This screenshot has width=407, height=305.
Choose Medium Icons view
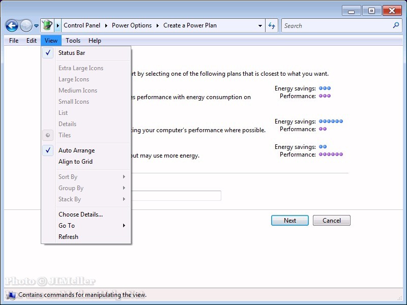[86, 90]
